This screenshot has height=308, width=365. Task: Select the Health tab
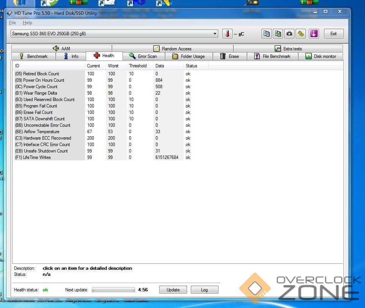pyautogui.click(x=104, y=56)
